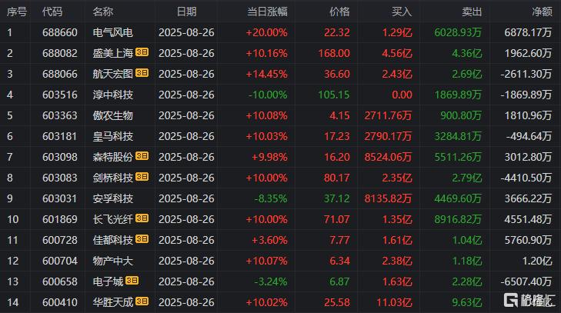The width and height of the screenshot is (561, 313).
Task: Click the badge icon beside 剑桥科技
Action: tap(142, 177)
